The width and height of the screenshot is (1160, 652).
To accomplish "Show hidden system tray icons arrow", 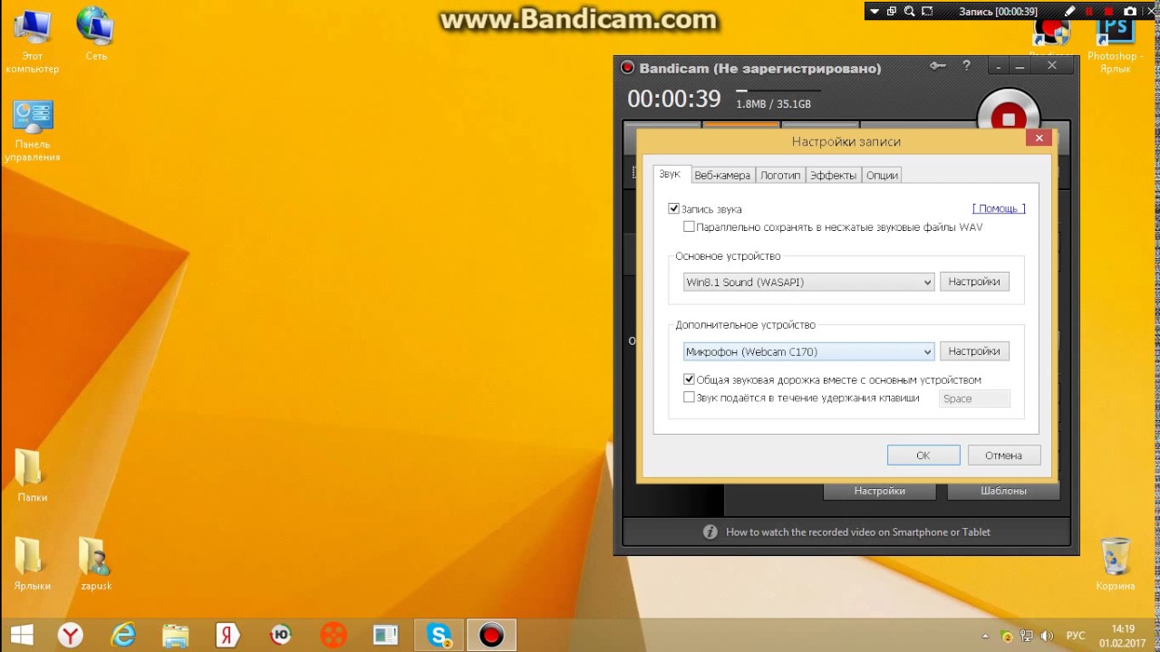I will pyautogui.click(x=984, y=636).
